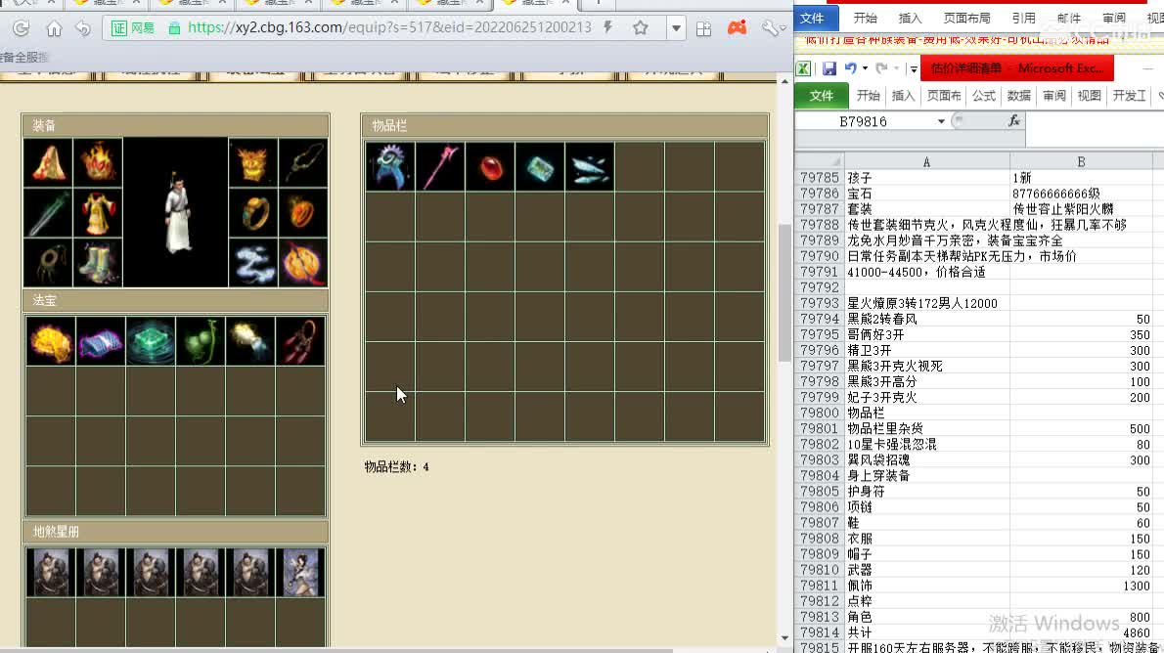1164x653 pixels.
Task: Click cell with 共计 total label
Action: [x=927, y=632]
